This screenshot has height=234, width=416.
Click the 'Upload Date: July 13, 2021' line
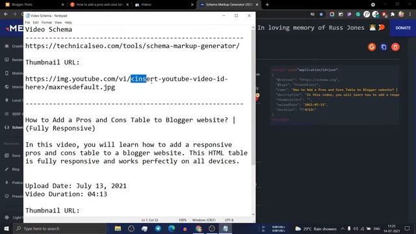pos(76,186)
